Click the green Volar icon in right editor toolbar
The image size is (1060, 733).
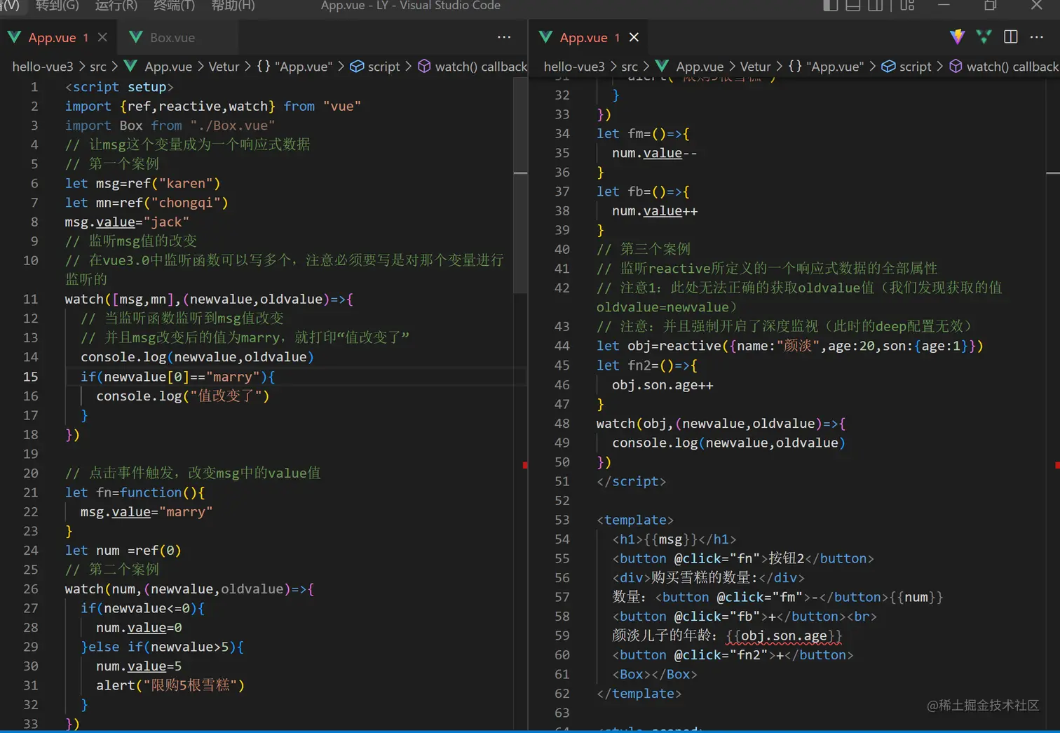(x=984, y=37)
